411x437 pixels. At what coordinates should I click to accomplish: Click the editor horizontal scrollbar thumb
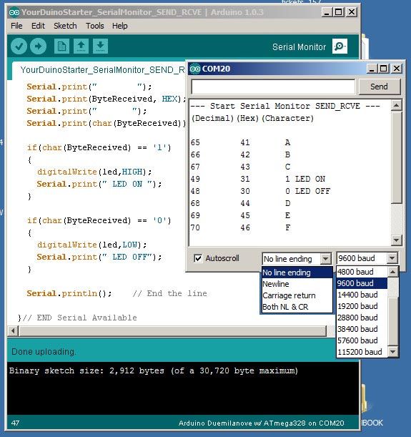pos(172,331)
